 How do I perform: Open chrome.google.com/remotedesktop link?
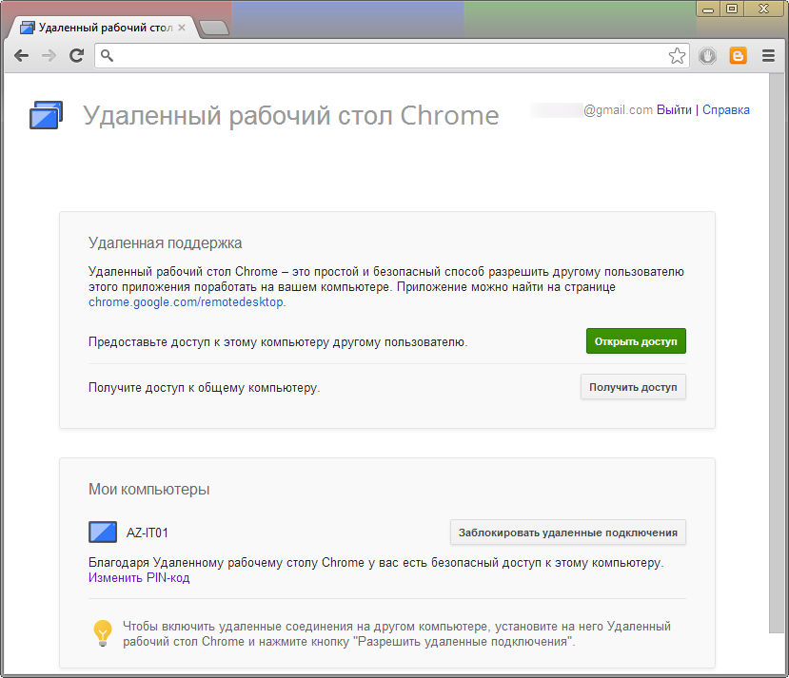186,301
